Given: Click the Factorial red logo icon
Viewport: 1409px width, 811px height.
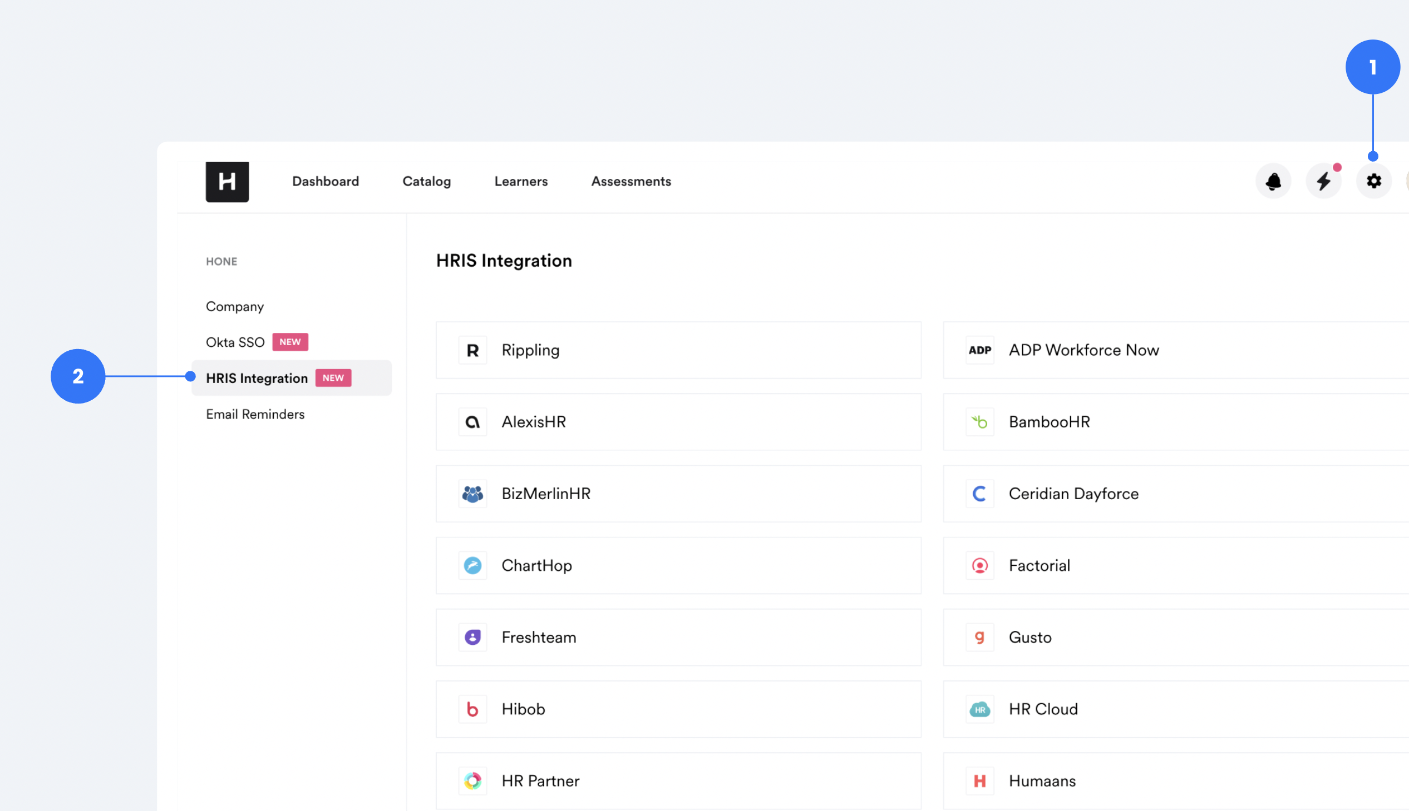Looking at the screenshot, I should [979, 566].
